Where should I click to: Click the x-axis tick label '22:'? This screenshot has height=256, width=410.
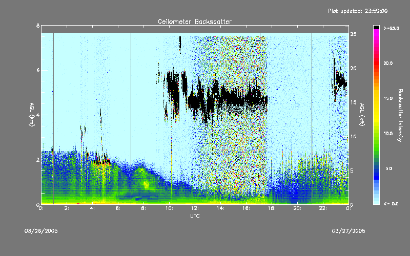tap(323, 208)
